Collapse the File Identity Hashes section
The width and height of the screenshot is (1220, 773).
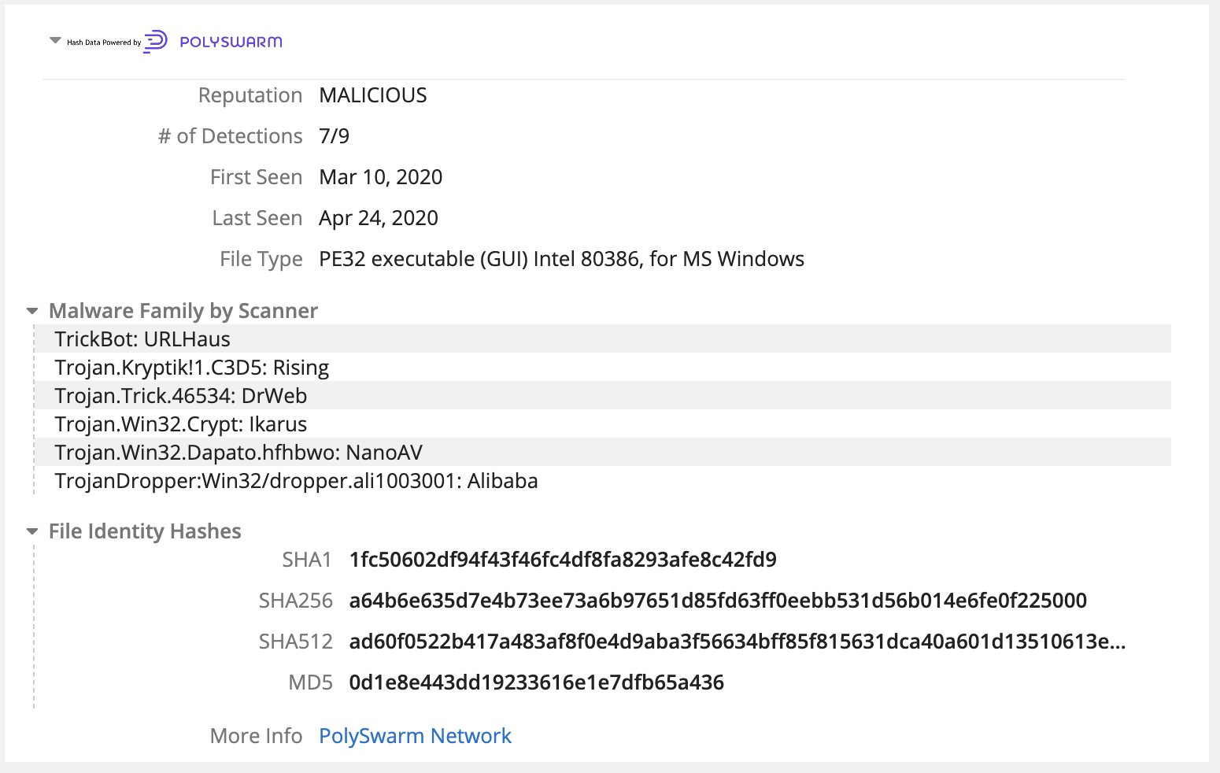pos(32,532)
